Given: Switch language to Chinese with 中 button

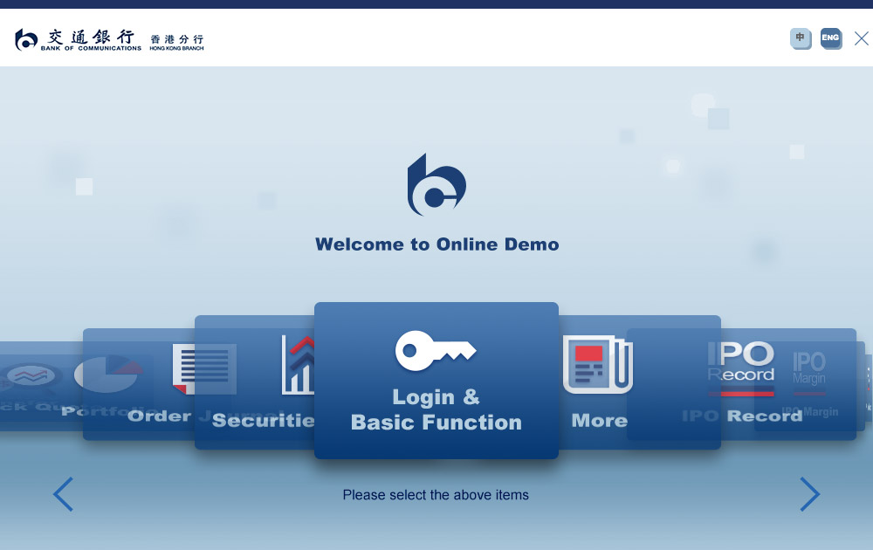Looking at the screenshot, I should coord(801,38).
